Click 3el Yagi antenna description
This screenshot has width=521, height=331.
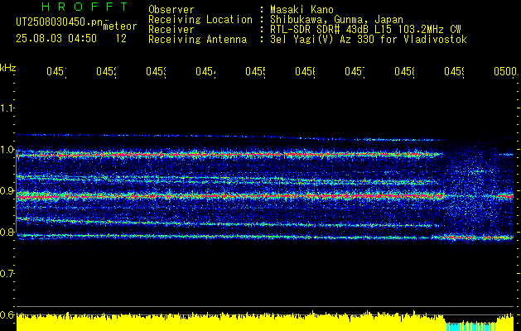369,40
